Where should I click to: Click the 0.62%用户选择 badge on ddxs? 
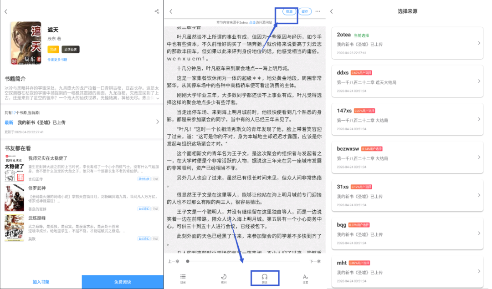361,73
